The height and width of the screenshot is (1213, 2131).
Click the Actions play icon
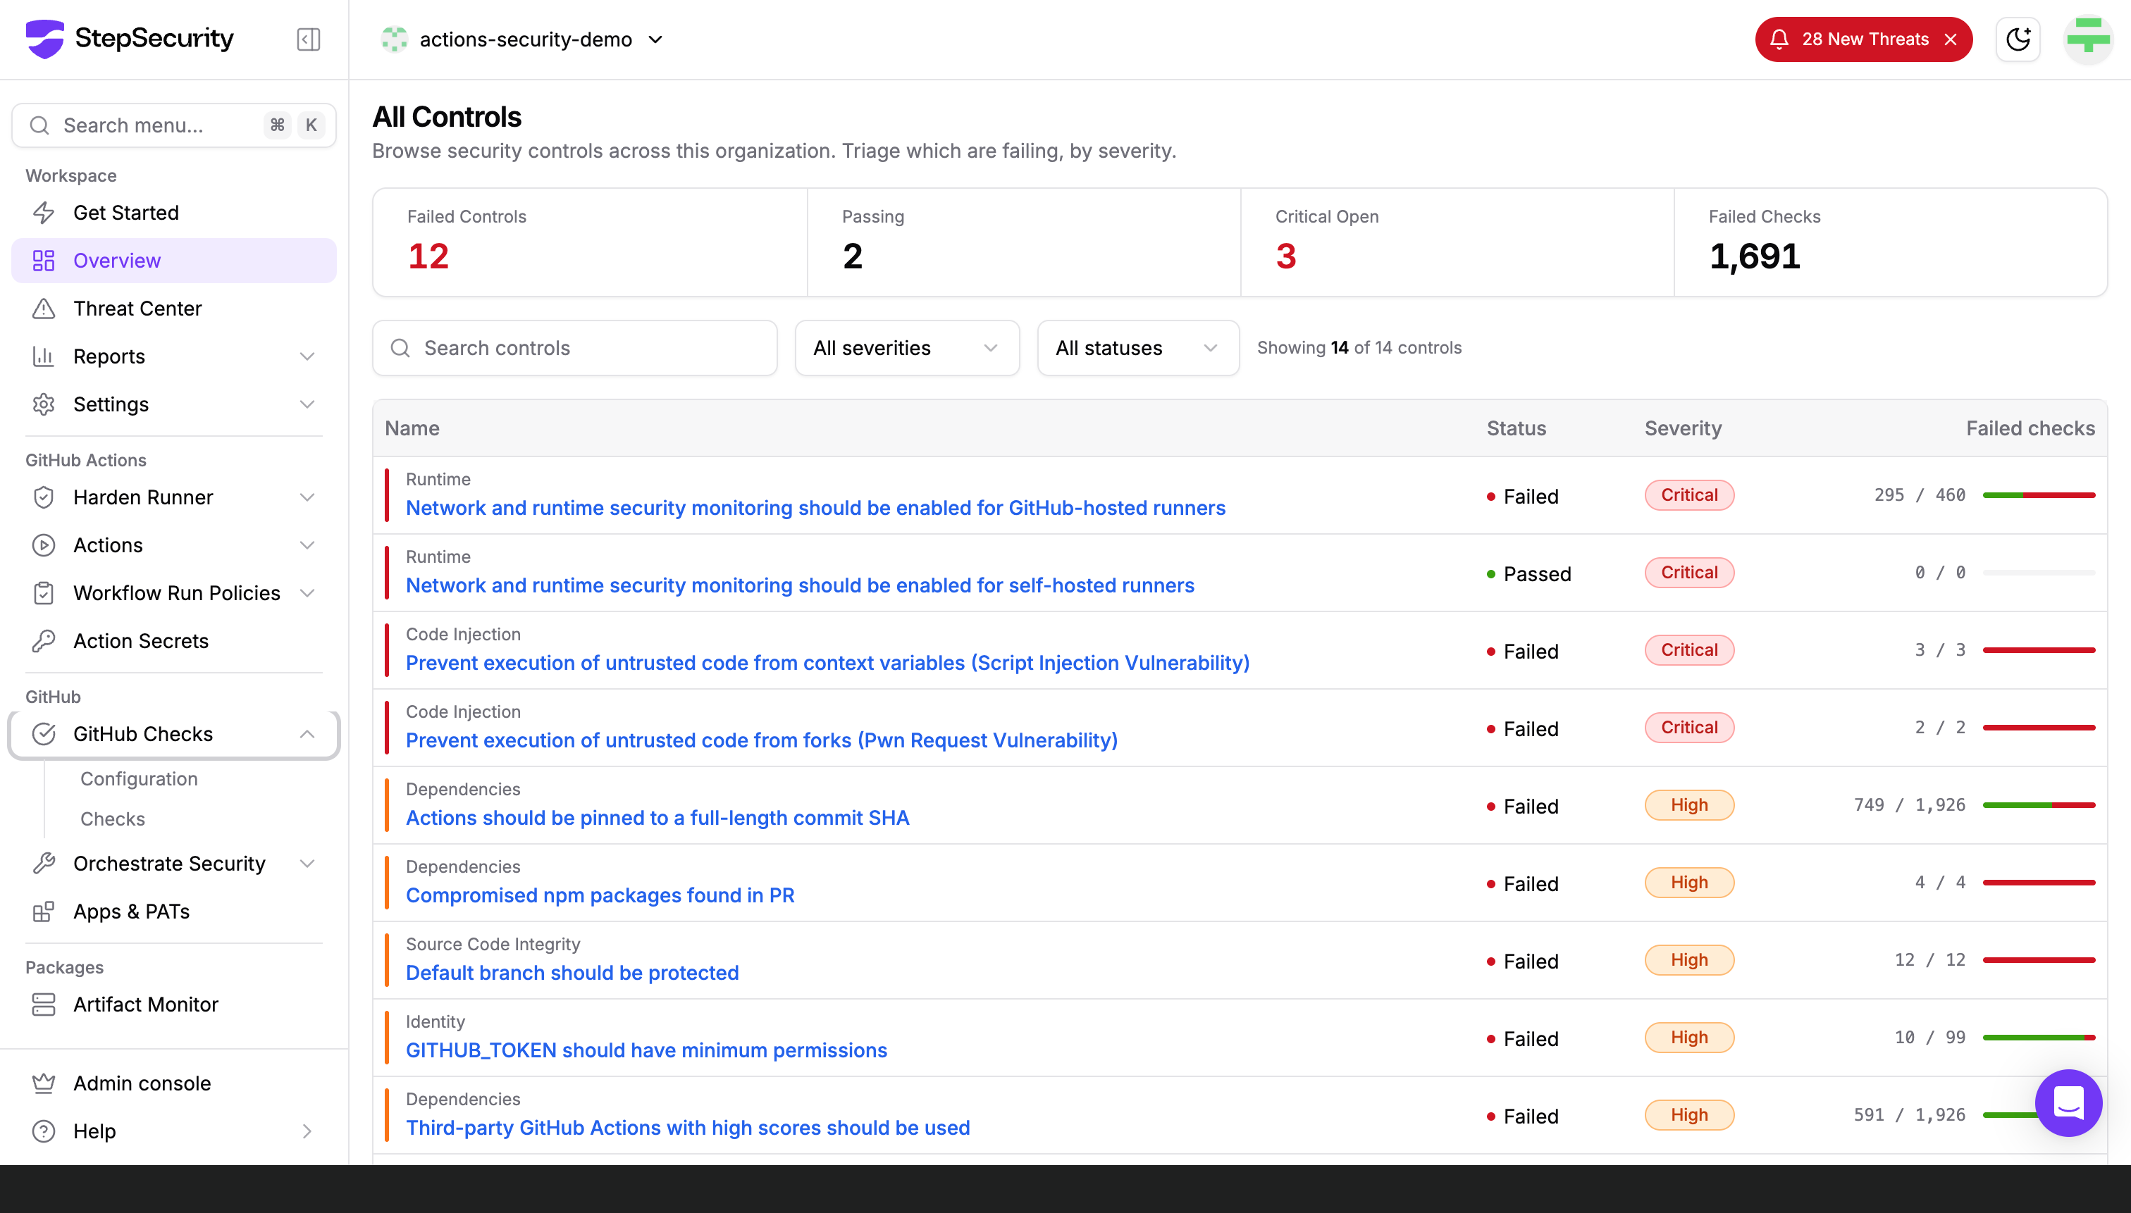[43, 545]
